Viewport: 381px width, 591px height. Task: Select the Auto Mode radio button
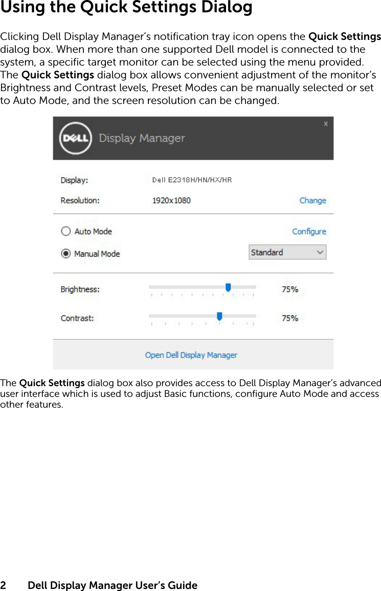(x=66, y=231)
